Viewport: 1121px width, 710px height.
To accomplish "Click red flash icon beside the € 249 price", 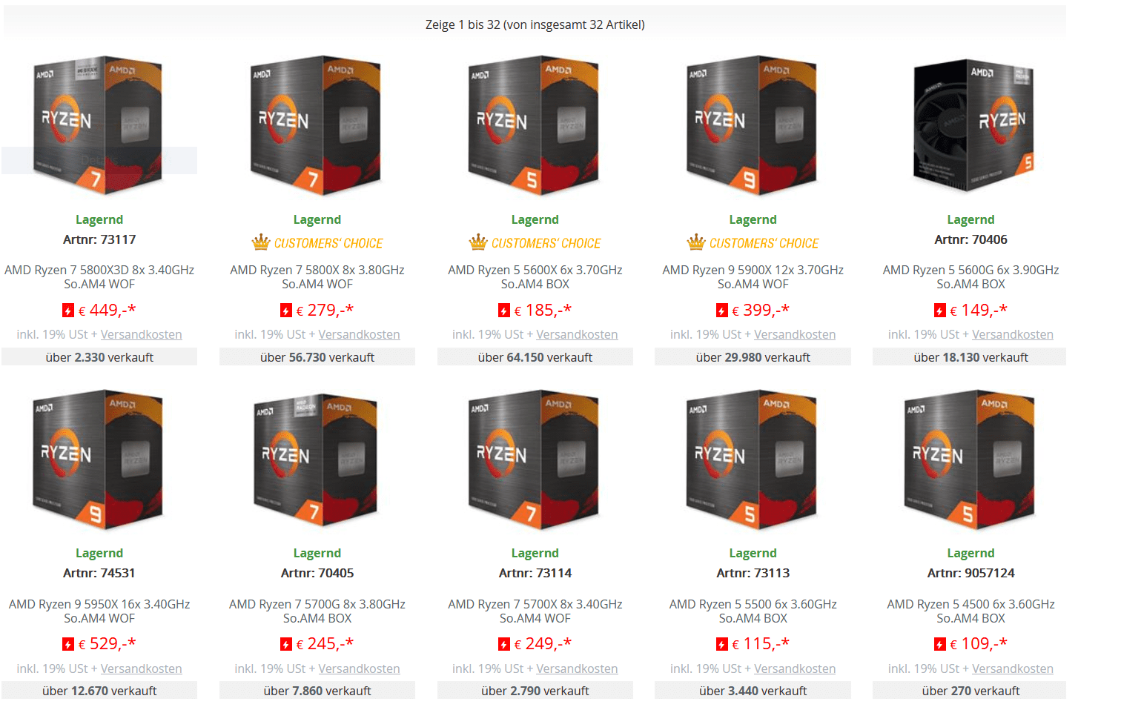I will (x=504, y=644).
